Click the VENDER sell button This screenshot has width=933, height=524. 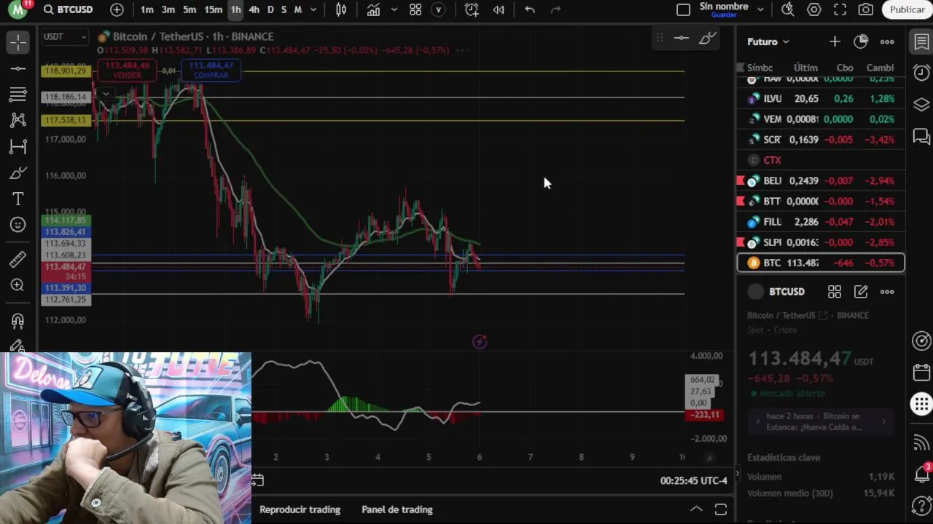point(128,70)
